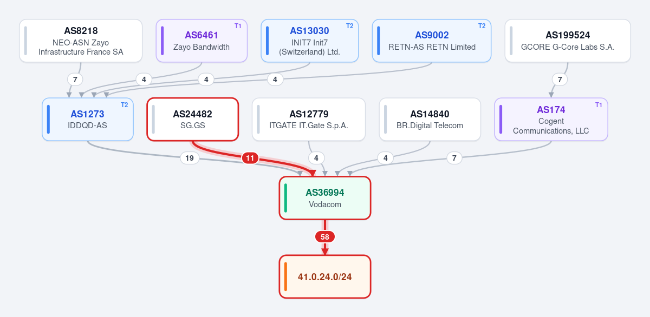The height and width of the screenshot is (317, 650).
Task: Click the red 11 edge badge
Action: click(x=250, y=159)
